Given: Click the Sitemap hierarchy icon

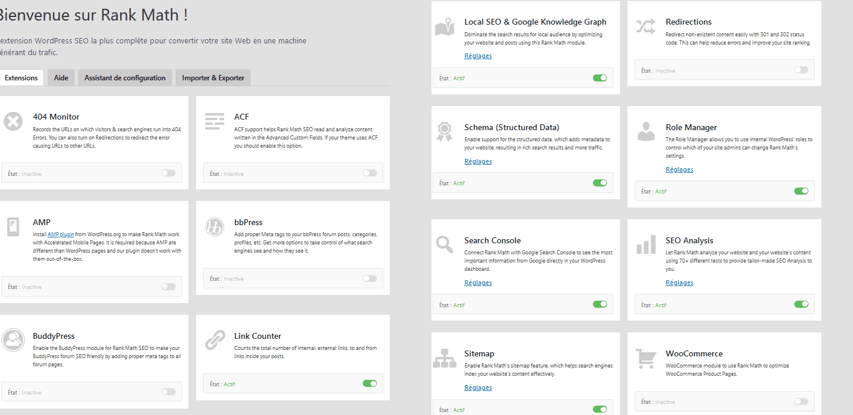Looking at the screenshot, I should (x=444, y=358).
